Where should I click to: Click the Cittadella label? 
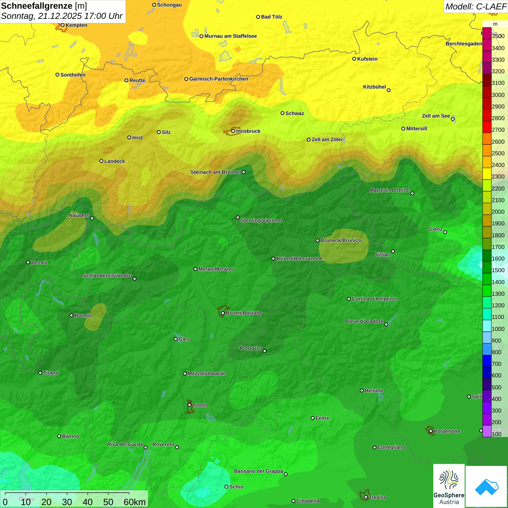[308, 501]
